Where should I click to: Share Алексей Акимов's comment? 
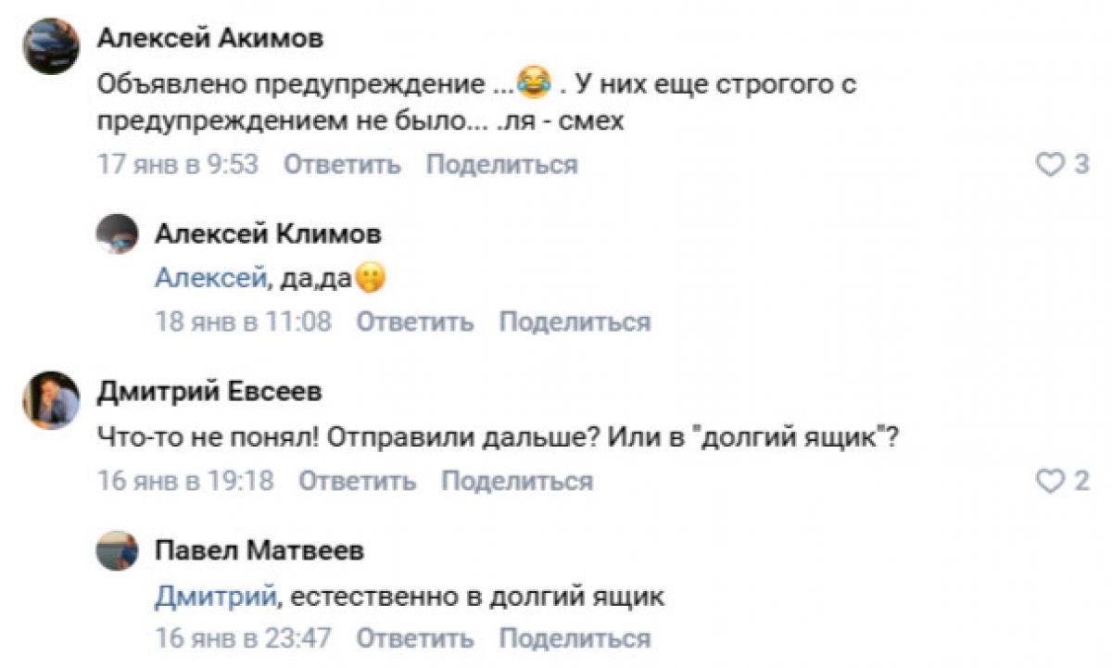pyautogui.click(x=501, y=165)
